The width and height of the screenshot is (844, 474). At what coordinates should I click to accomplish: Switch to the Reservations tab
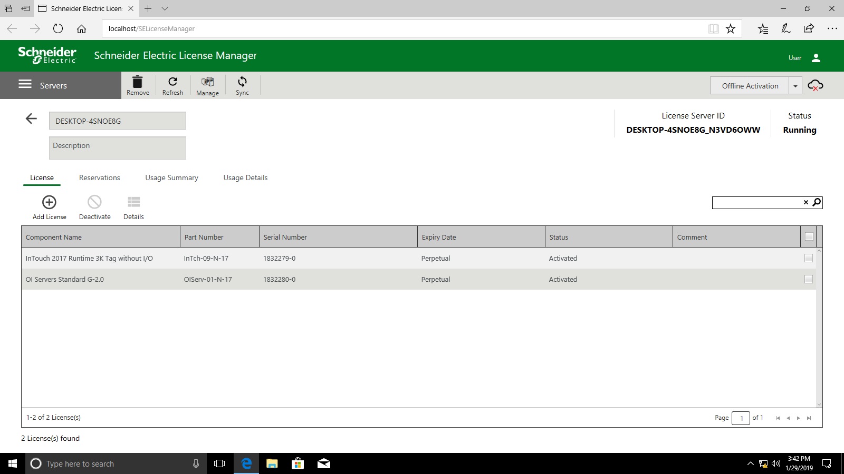(100, 178)
